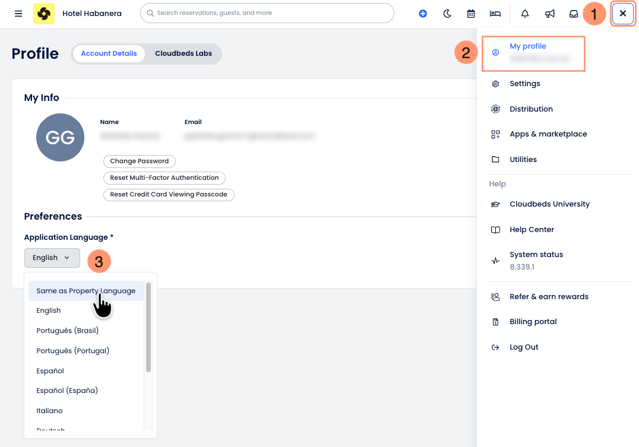
Task: Switch to Cloudbeds Labs tab
Action: point(184,53)
